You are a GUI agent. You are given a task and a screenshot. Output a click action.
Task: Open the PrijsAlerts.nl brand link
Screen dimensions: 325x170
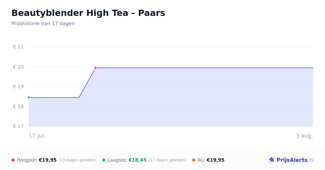(x=291, y=160)
